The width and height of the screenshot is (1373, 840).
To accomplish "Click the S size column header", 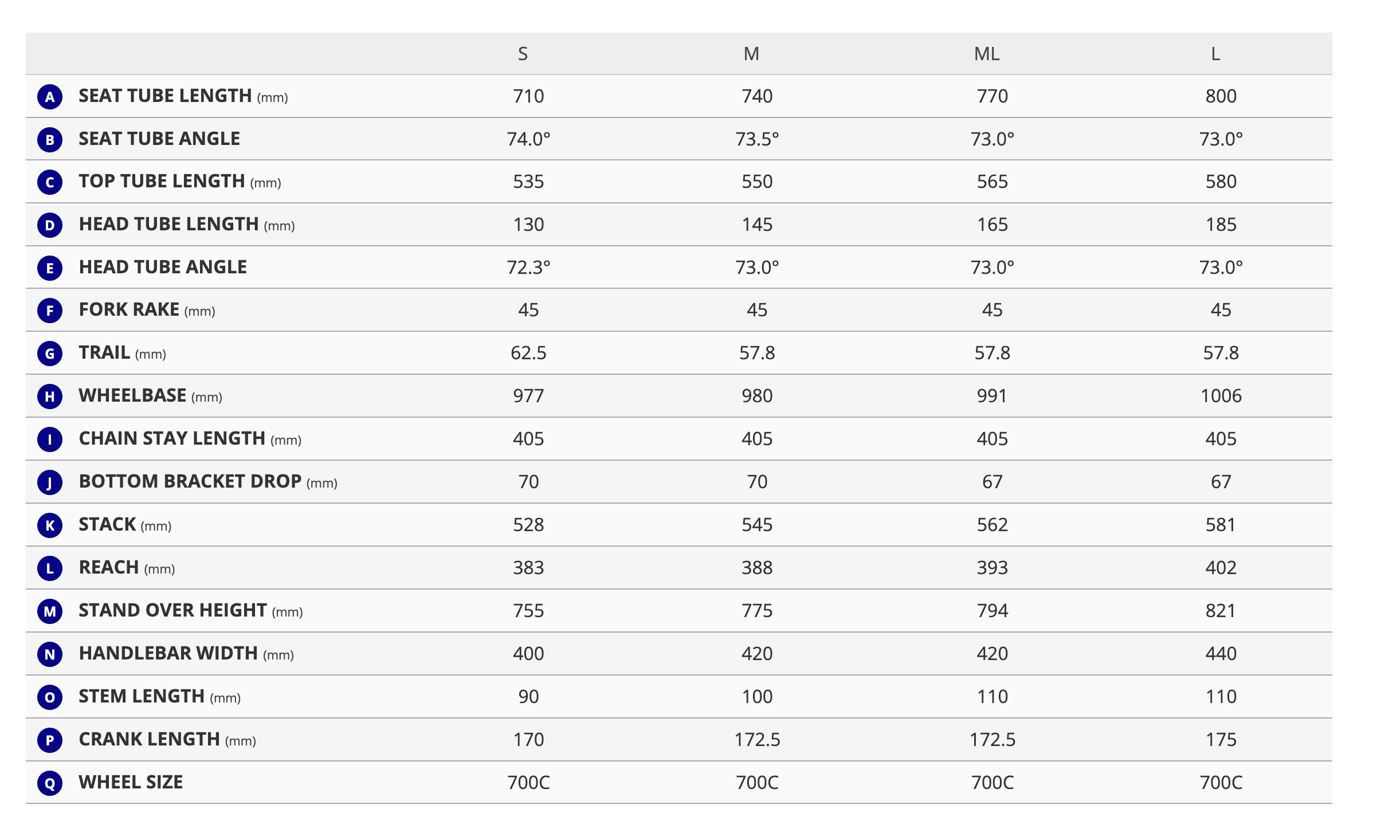I will click(523, 54).
